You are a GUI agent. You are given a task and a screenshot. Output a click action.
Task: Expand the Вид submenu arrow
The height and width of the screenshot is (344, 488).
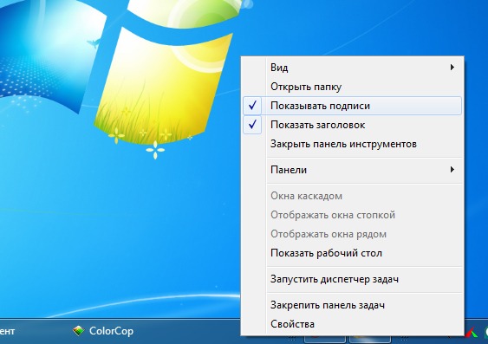(452, 68)
